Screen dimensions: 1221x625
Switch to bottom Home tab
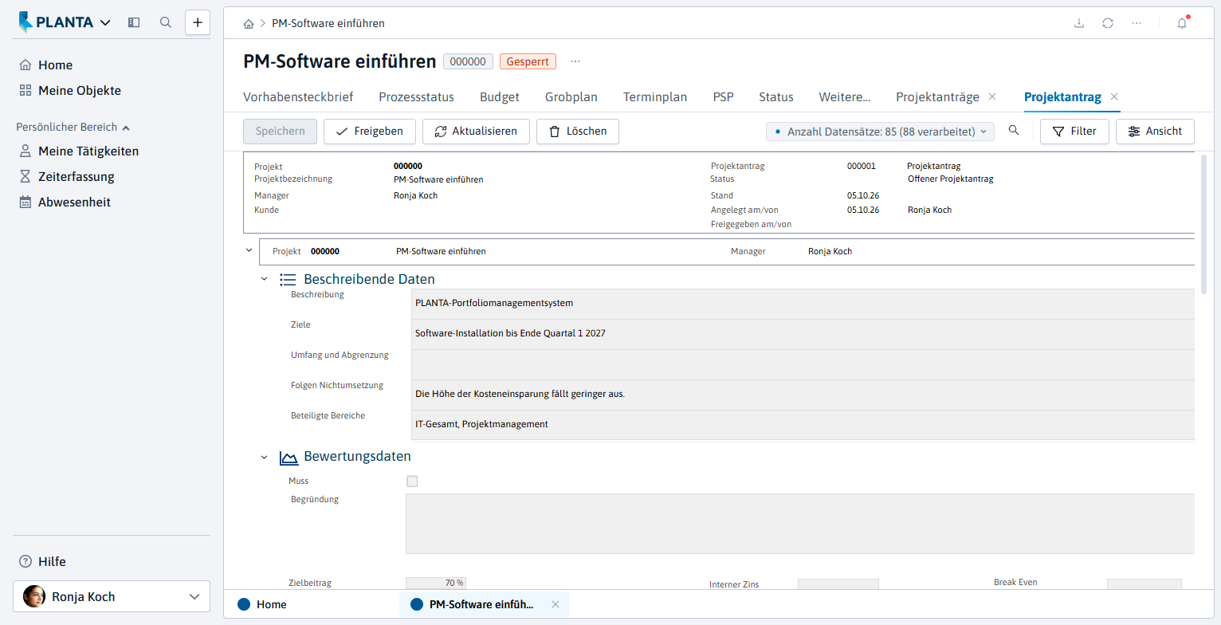pyautogui.click(x=262, y=604)
